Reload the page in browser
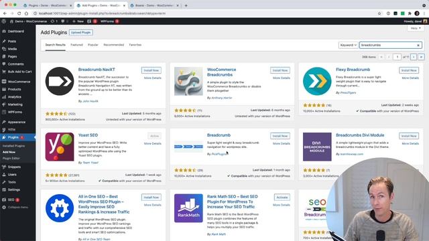Image resolution: width=429 pixels, height=241 pixels. coord(19,13)
